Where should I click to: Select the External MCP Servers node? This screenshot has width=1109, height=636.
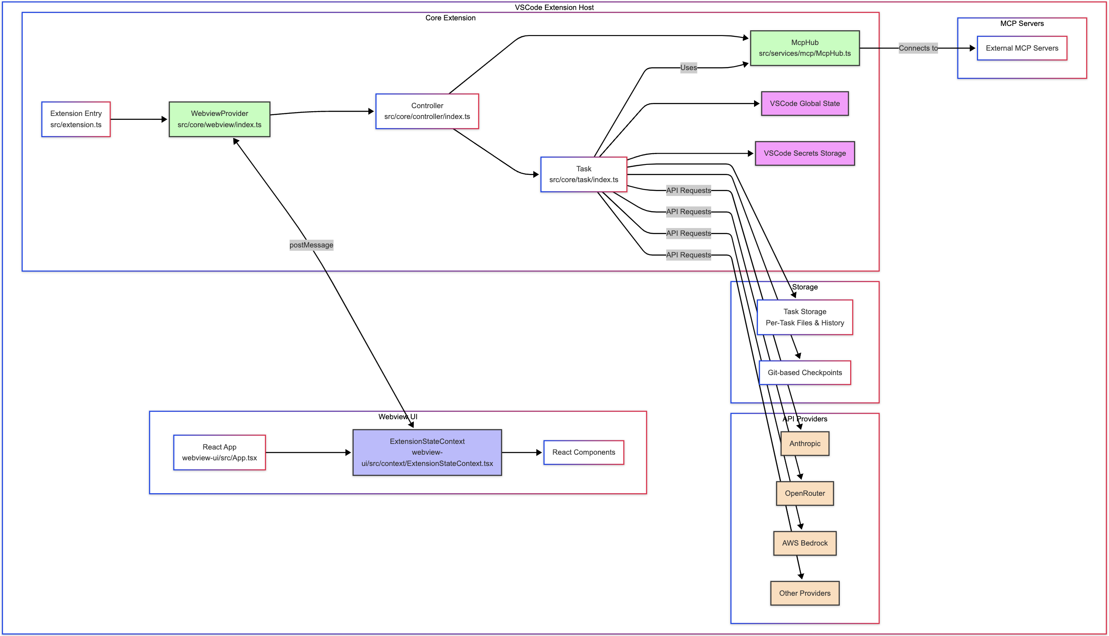1022,48
